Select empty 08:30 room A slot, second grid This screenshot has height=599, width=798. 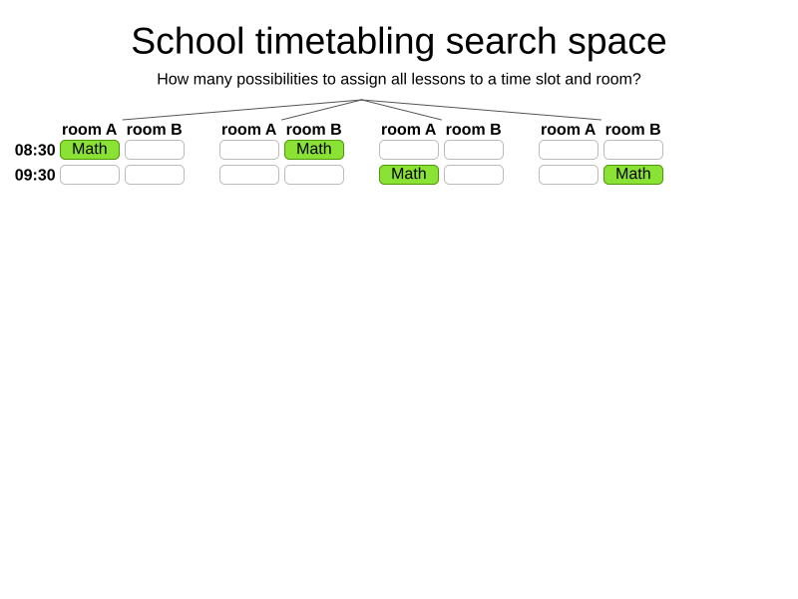click(249, 150)
